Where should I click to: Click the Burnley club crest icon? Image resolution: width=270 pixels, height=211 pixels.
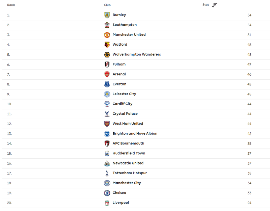click(107, 15)
